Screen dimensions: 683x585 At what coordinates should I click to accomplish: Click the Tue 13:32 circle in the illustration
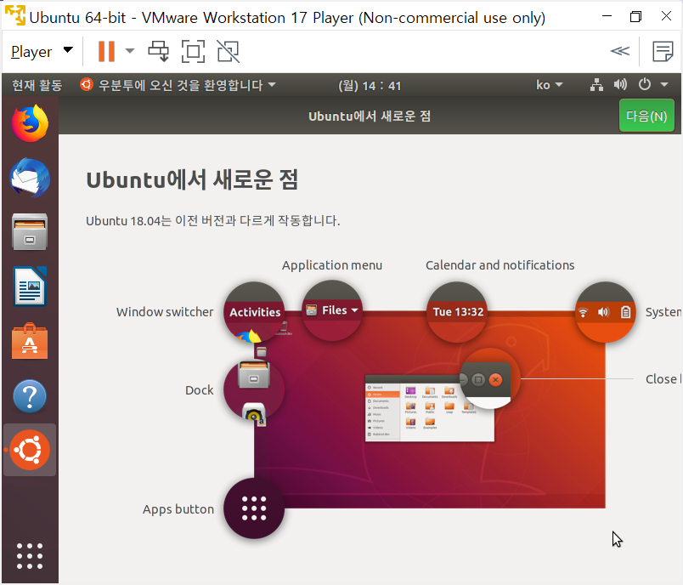(x=457, y=312)
